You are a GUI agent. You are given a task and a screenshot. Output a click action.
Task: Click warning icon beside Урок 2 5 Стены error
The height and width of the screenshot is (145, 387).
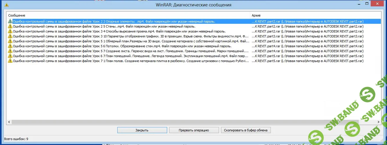(10, 26)
